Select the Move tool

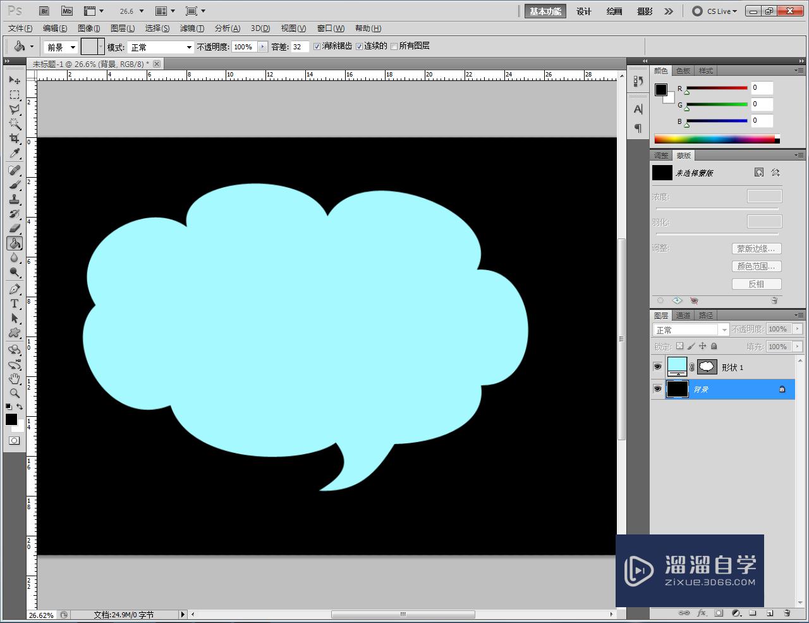(x=15, y=80)
